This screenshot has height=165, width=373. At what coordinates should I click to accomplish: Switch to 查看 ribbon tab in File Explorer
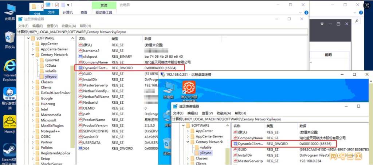(x=84, y=13)
